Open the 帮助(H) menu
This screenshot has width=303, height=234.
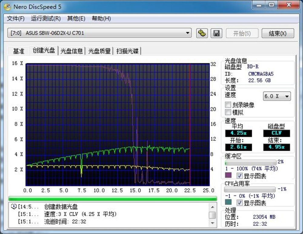[101, 18]
